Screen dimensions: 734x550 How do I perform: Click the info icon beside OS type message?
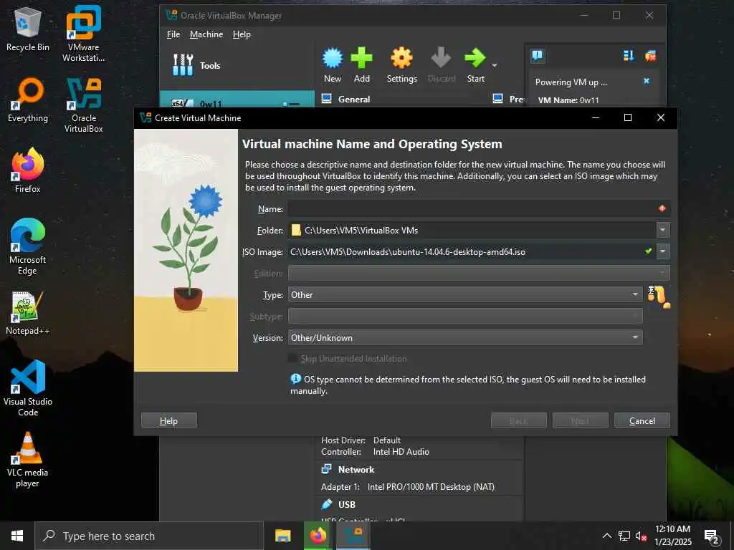pyautogui.click(x=295, y=378)
